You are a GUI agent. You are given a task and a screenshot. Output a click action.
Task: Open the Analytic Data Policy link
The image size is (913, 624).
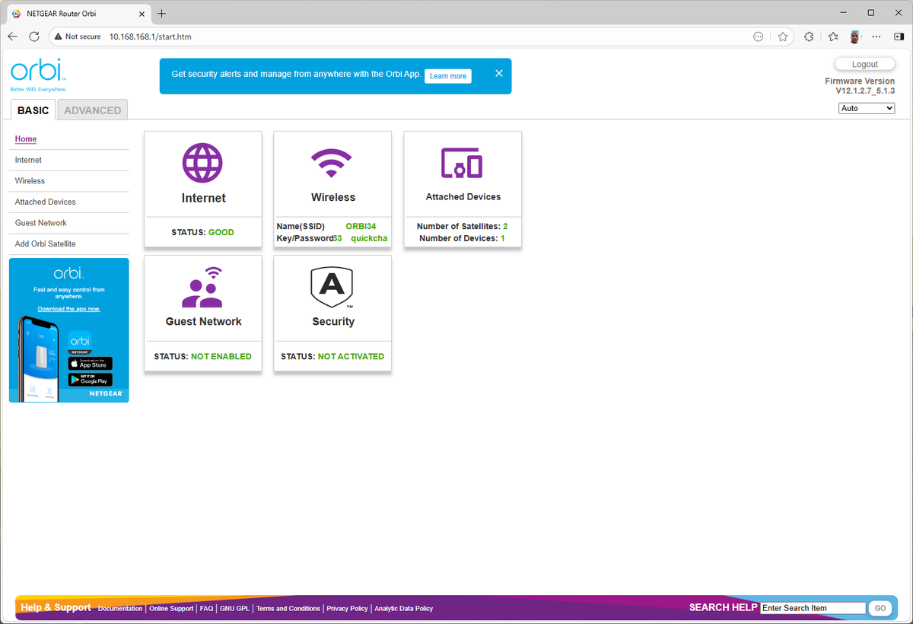point(403,609)
